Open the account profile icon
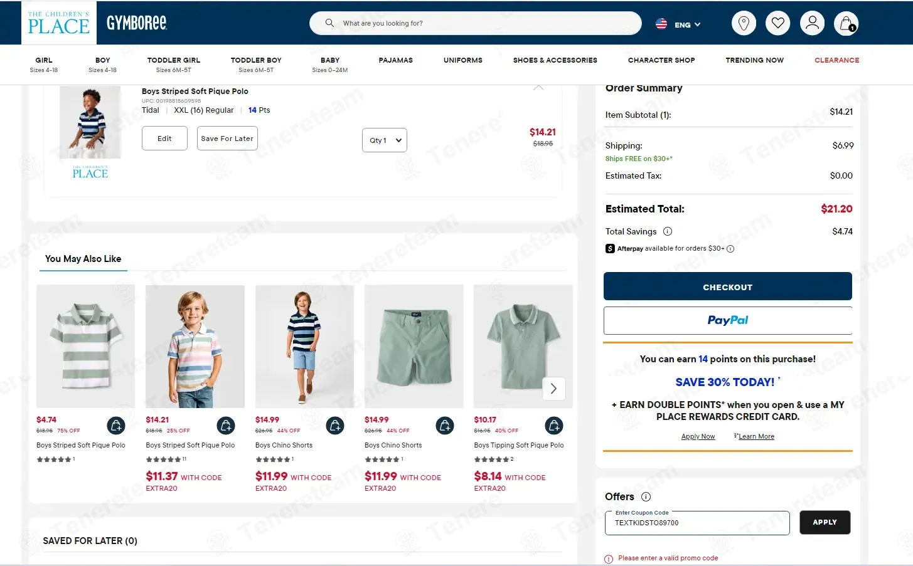Viewport: 913px width, 566px height. point(812,23)
